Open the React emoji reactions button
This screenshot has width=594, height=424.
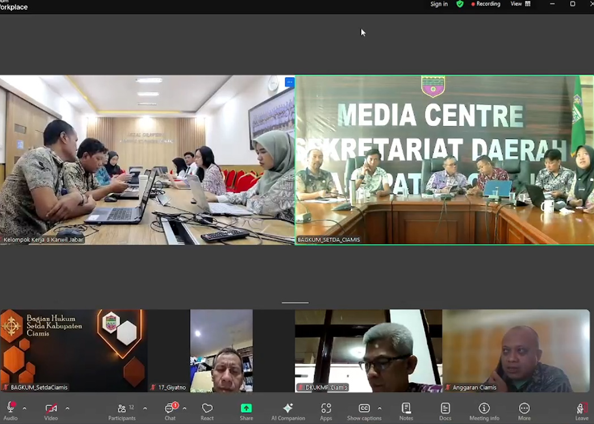coord(207,411)
